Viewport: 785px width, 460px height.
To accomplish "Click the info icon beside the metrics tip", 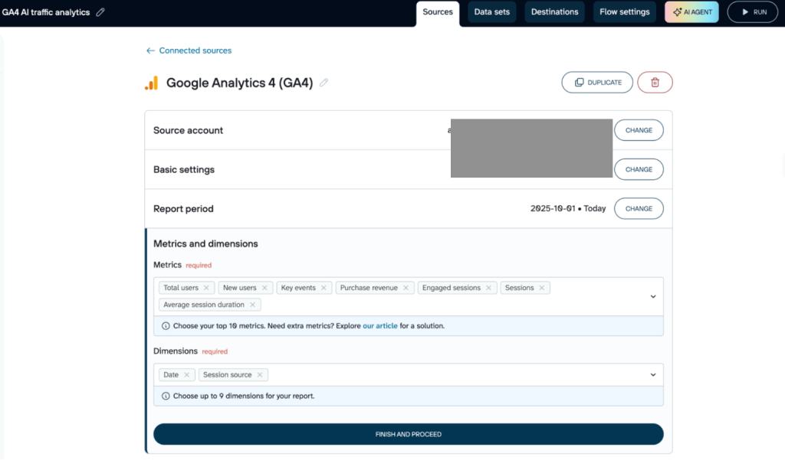I will (165, 325).
